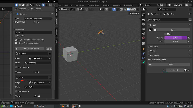This screenshot has height=108, width=193.
Task: Open the Output properties tab
Action: coord(143,24)
